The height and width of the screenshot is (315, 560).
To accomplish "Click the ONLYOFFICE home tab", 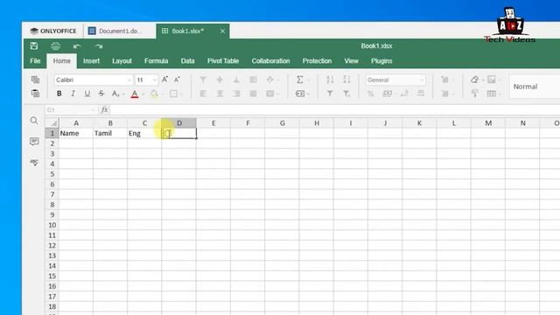I will [x=53, y=31].
